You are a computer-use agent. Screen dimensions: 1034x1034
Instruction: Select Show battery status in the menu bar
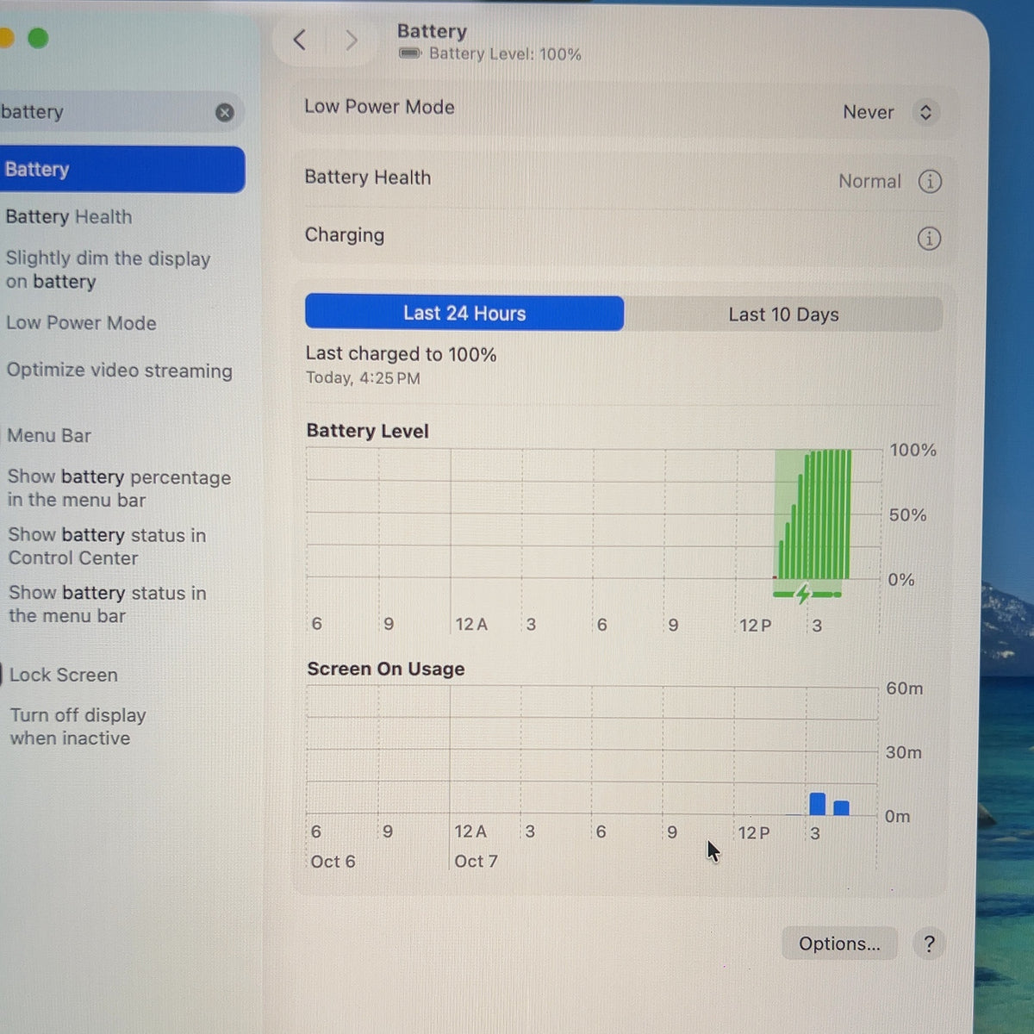[108, 604]
